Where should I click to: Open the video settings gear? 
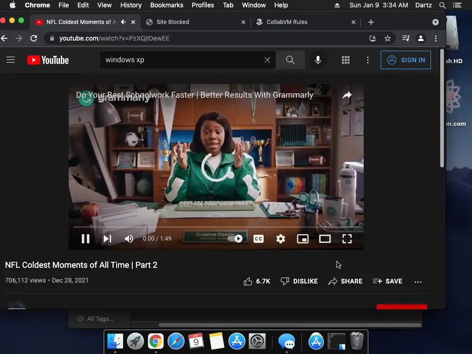(281, 239)
